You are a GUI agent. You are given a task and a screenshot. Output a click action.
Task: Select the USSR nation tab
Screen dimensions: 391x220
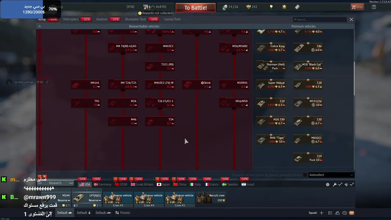(x=121, y=185)
